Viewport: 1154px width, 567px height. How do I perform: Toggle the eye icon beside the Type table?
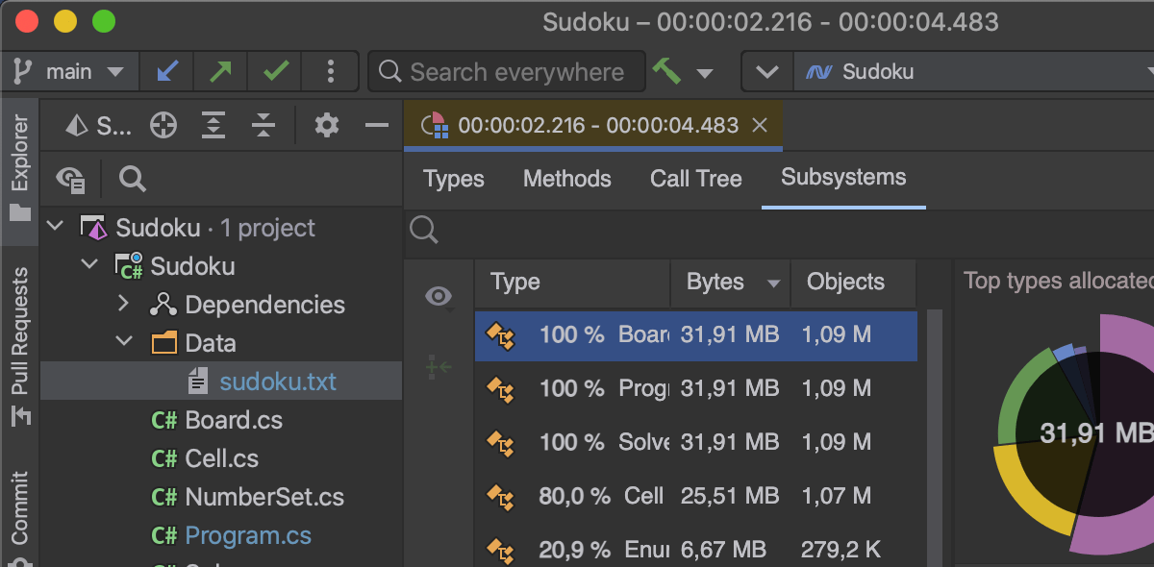(x=439, y=297)
